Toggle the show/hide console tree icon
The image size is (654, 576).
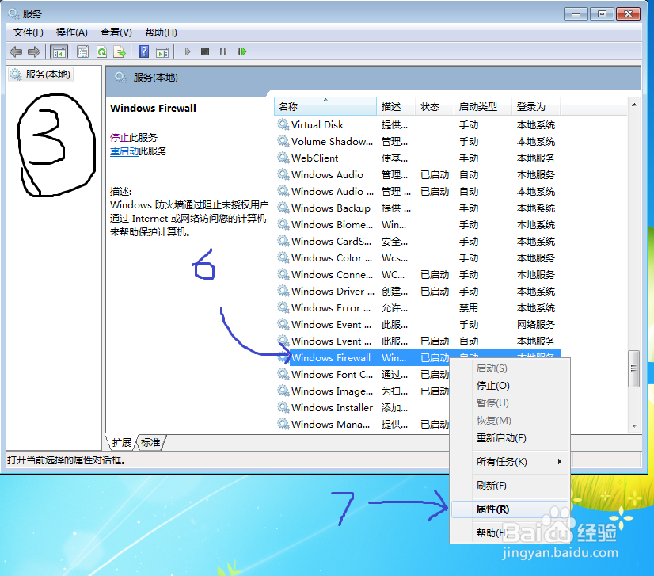click(x=59, y=51)
